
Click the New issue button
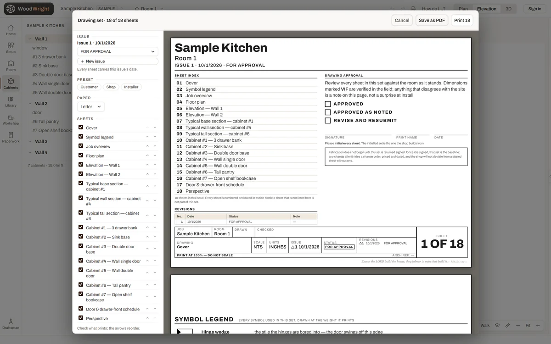click(x=118, y=61)
